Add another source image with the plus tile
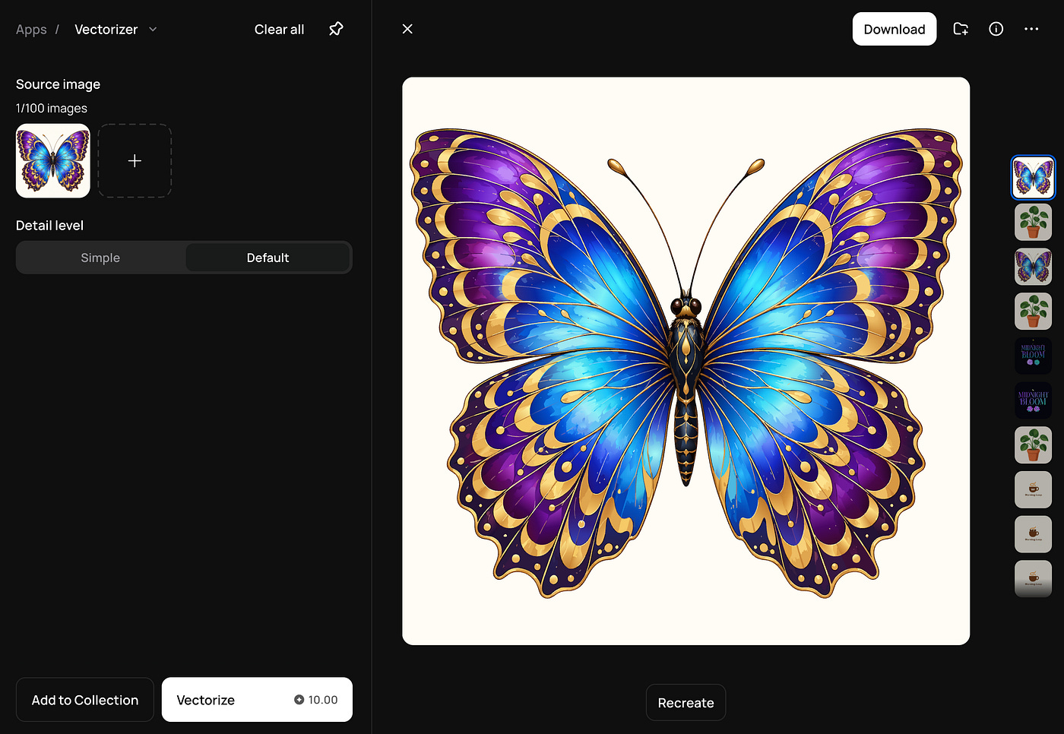Image resolution: width=1064 pixels, height=734 pixels. tap(135, 161)
